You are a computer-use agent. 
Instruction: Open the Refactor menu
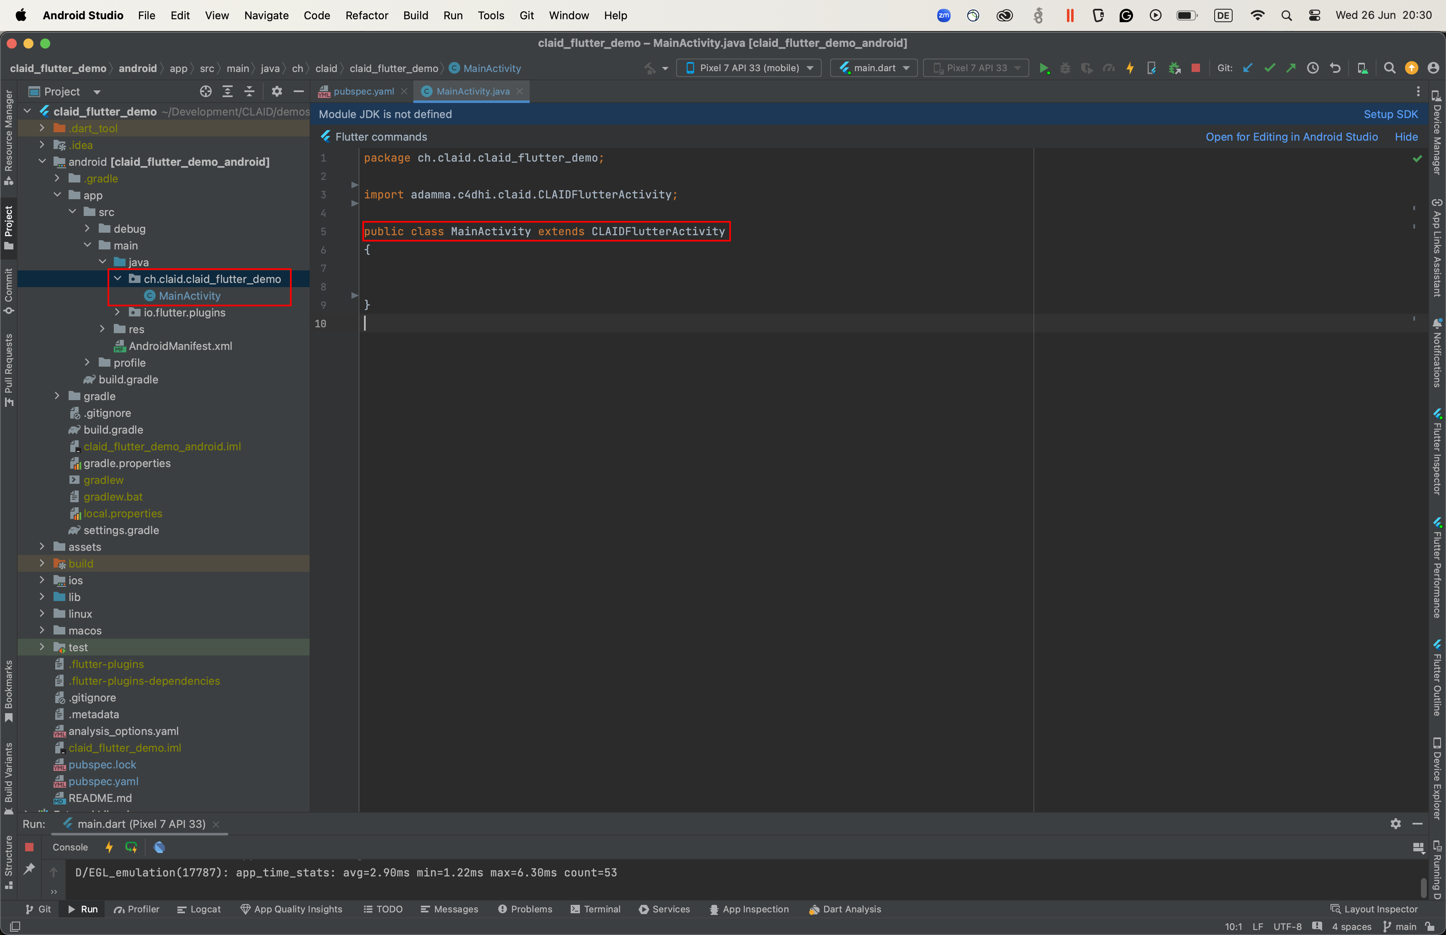(x=367, y=15)
